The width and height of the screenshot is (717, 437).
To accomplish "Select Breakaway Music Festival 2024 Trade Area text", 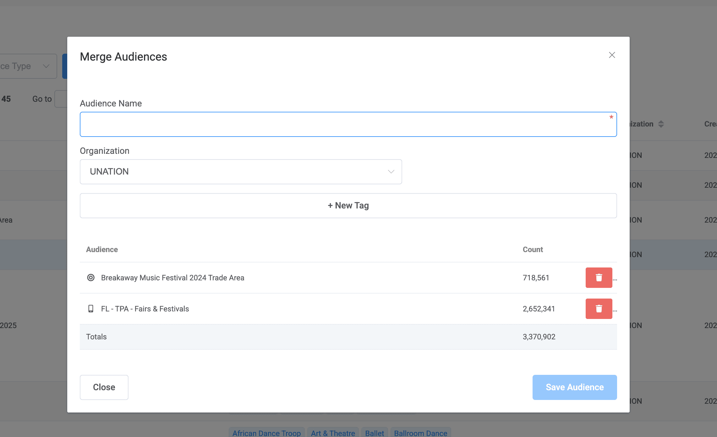I will [x=172, y=278].
